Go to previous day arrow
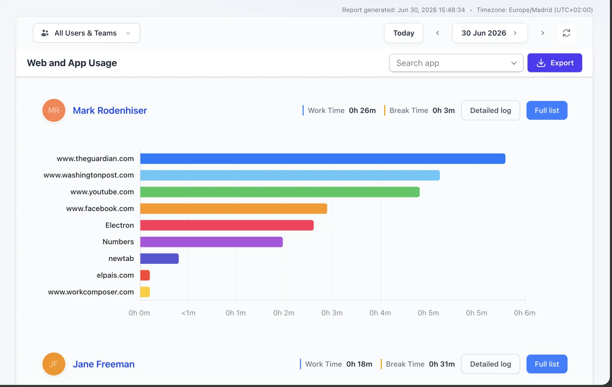Viewport: 612px width, 387px height. pos(438,33)
